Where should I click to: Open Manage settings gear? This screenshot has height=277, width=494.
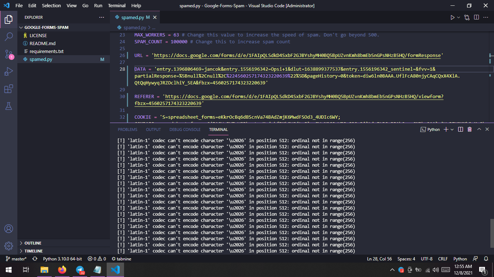point(9,246)
